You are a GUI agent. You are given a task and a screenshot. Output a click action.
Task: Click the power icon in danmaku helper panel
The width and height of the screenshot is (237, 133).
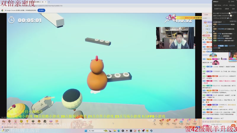(x=229, y=2)
